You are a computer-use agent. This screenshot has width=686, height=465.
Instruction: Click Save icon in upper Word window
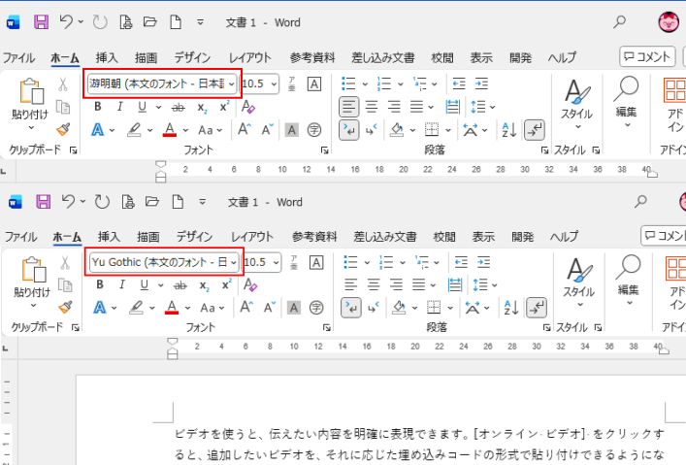[41, 22]
